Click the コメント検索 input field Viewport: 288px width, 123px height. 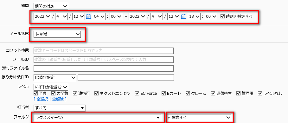pyautogui.click(x=104, y=50)
